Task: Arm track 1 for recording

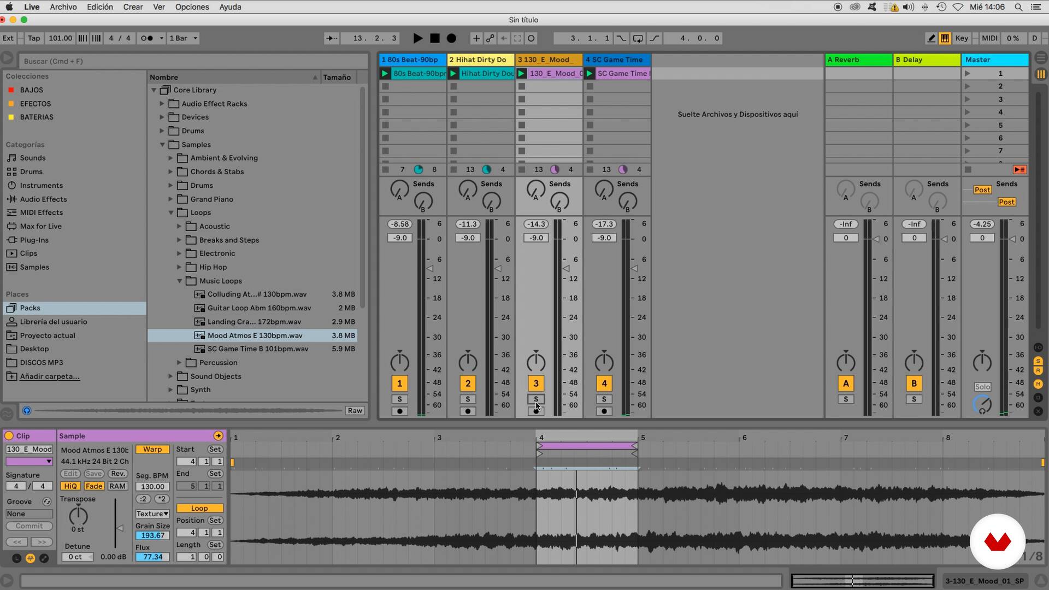Action: (x=399, y=411)
